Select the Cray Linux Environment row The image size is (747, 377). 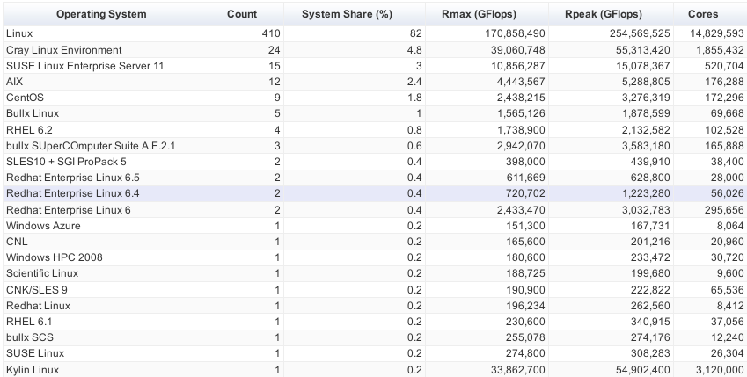pyautogui.click(x=375, y=50)
